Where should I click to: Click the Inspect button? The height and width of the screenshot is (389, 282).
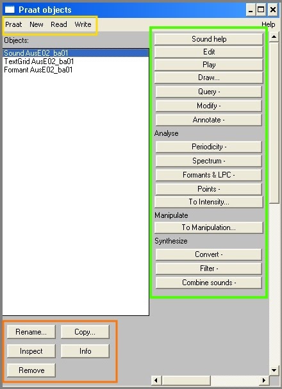click(x=31, y=351)
